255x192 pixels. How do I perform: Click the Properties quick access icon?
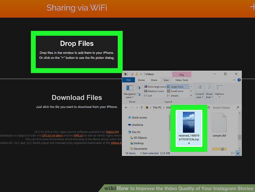pos(132,74)
